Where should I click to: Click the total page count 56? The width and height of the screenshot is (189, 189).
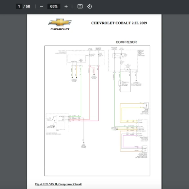click(x=28, y=6)
